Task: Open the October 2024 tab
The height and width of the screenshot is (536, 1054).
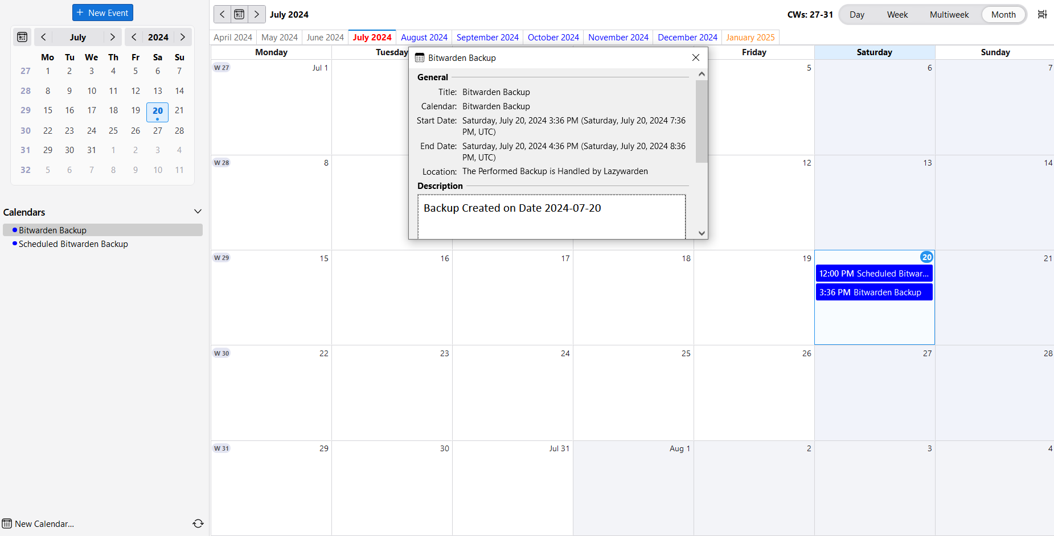Action: point(553,37)
